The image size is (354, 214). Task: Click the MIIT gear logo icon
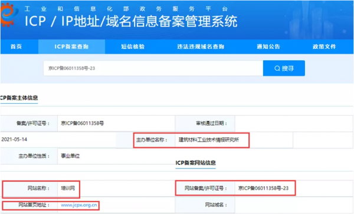(x=9, y=15)
